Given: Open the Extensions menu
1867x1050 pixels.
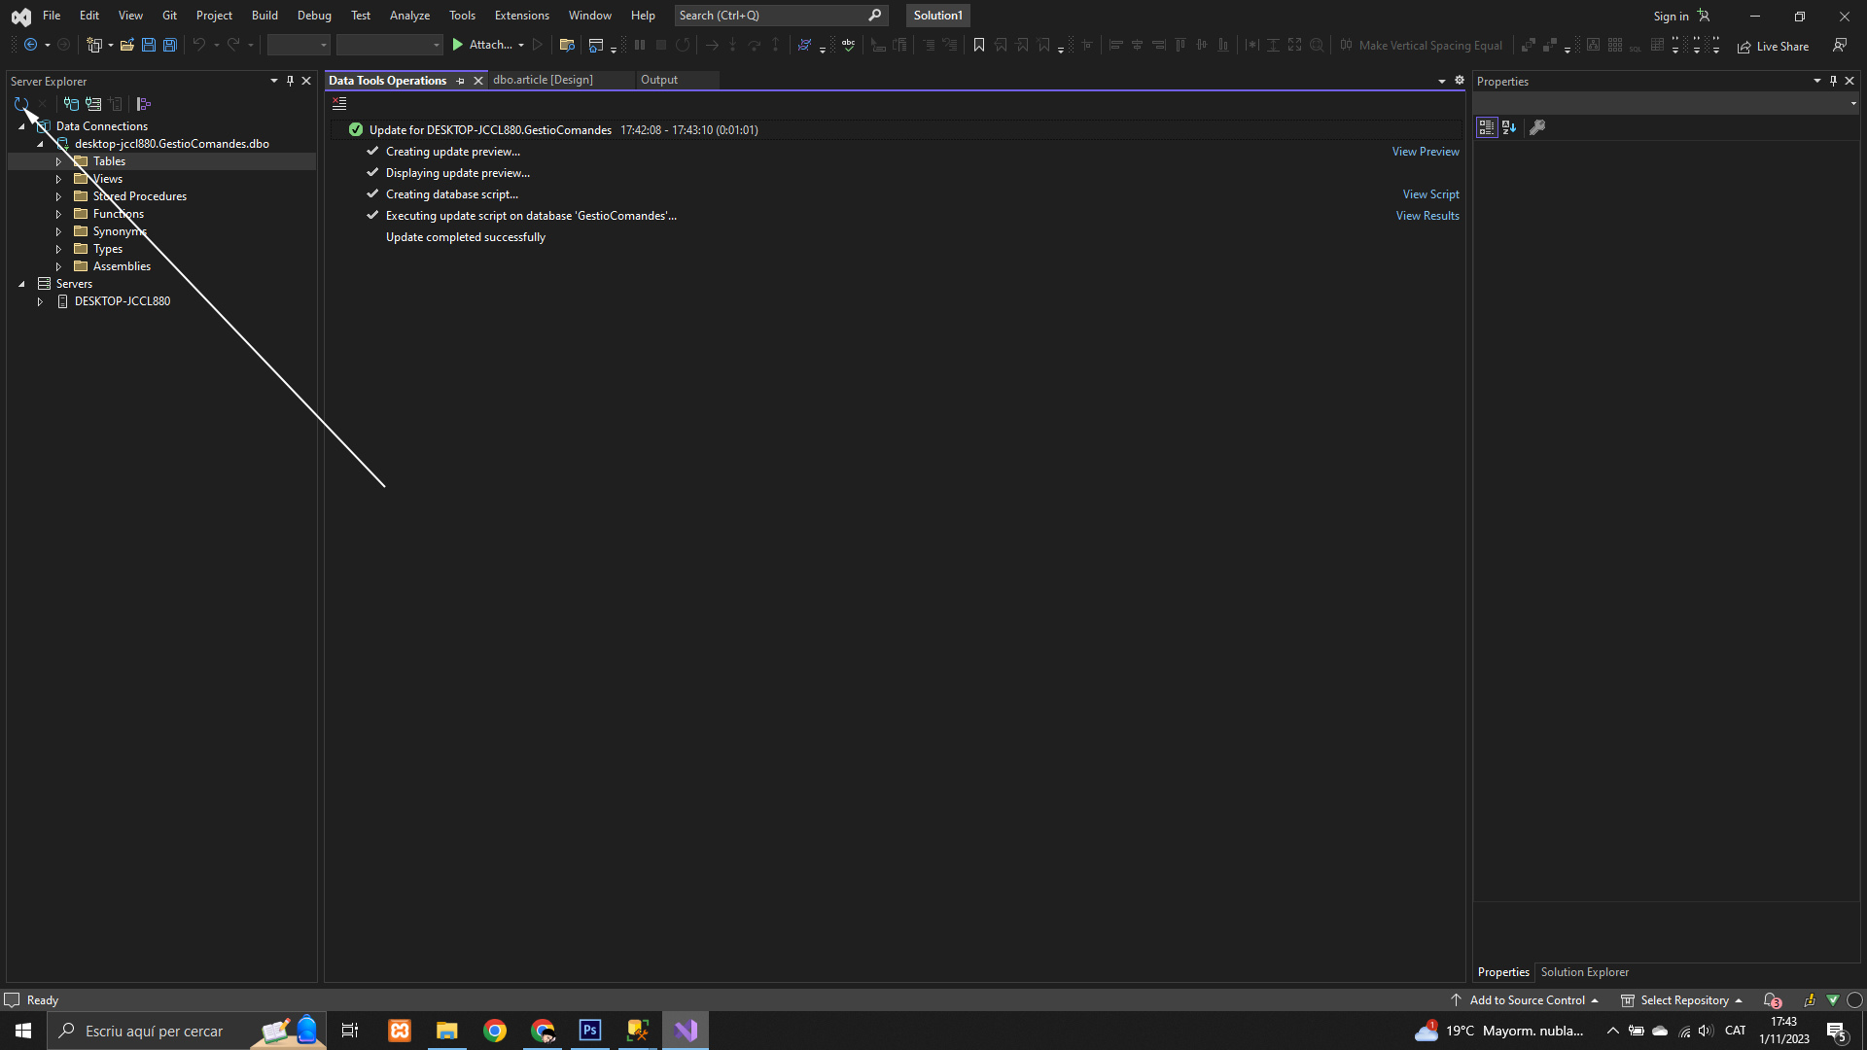Looking at the screenshot, I should click(x=521, y=16).
